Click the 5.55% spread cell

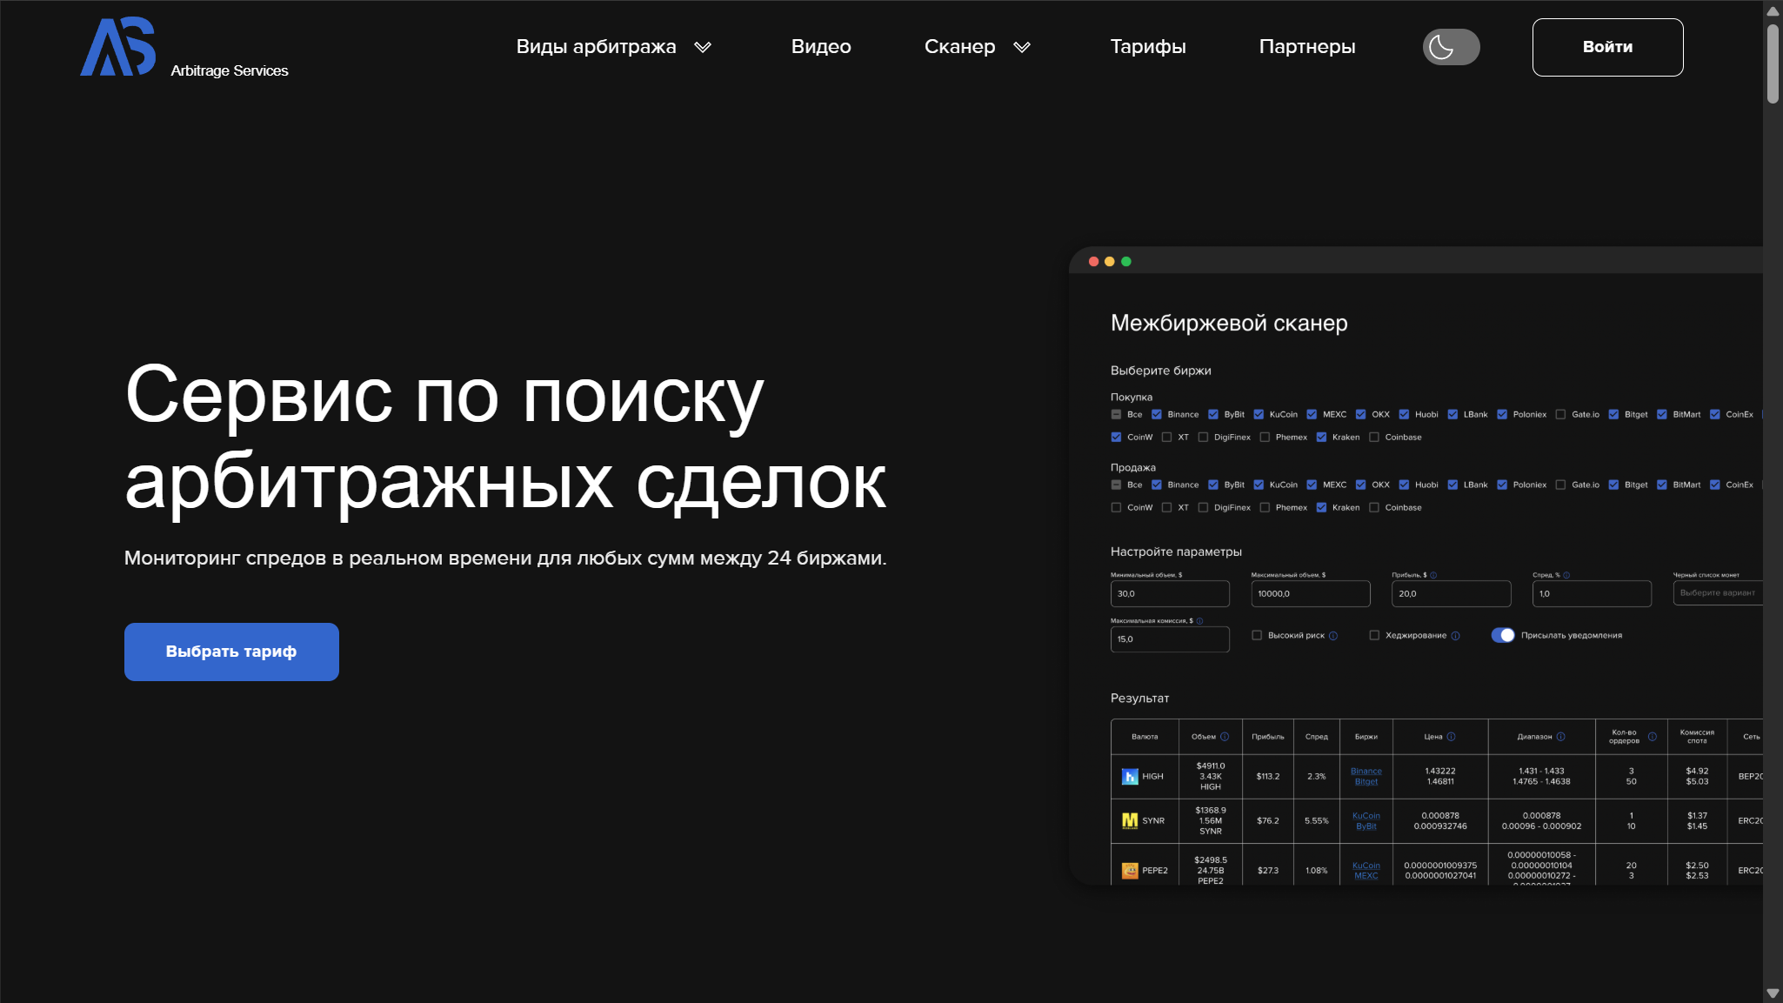tap(1316, 820)
